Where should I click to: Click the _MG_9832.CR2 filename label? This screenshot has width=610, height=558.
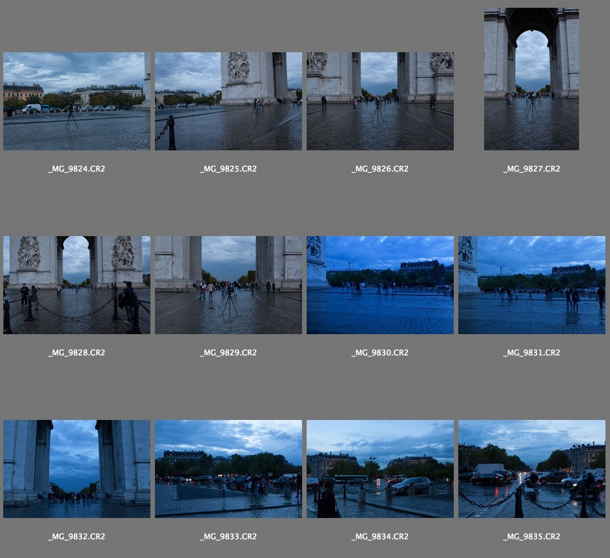[76, 537]
